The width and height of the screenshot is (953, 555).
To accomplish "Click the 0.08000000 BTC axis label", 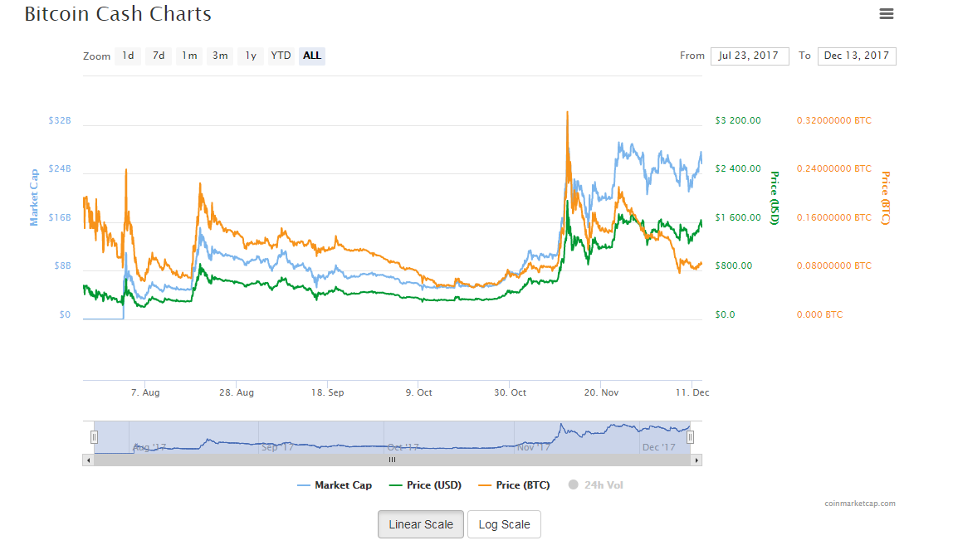I will (x=833, y=265).
